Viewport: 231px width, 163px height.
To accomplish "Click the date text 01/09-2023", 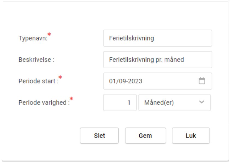I will (x=125, y=81).
